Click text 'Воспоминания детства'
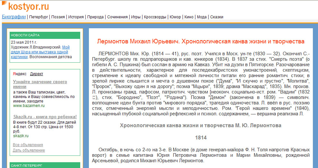 click(51, 57)
